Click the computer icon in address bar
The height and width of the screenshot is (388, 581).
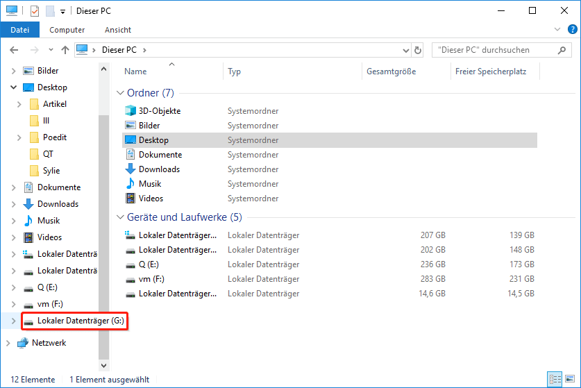coord(82,50)
